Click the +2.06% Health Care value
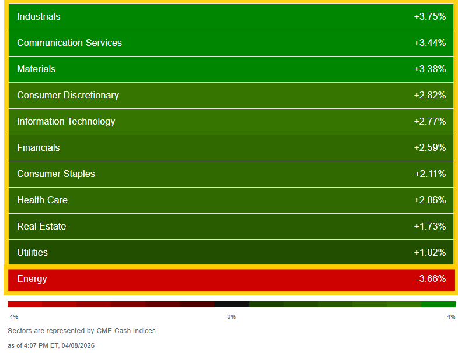The height and width of the screenshot is (353, 458). pos(430,200)
